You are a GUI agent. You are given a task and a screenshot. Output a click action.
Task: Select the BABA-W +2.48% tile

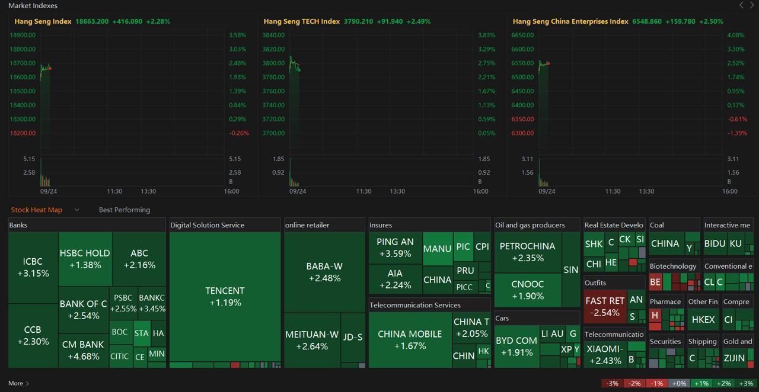[324, 272]
